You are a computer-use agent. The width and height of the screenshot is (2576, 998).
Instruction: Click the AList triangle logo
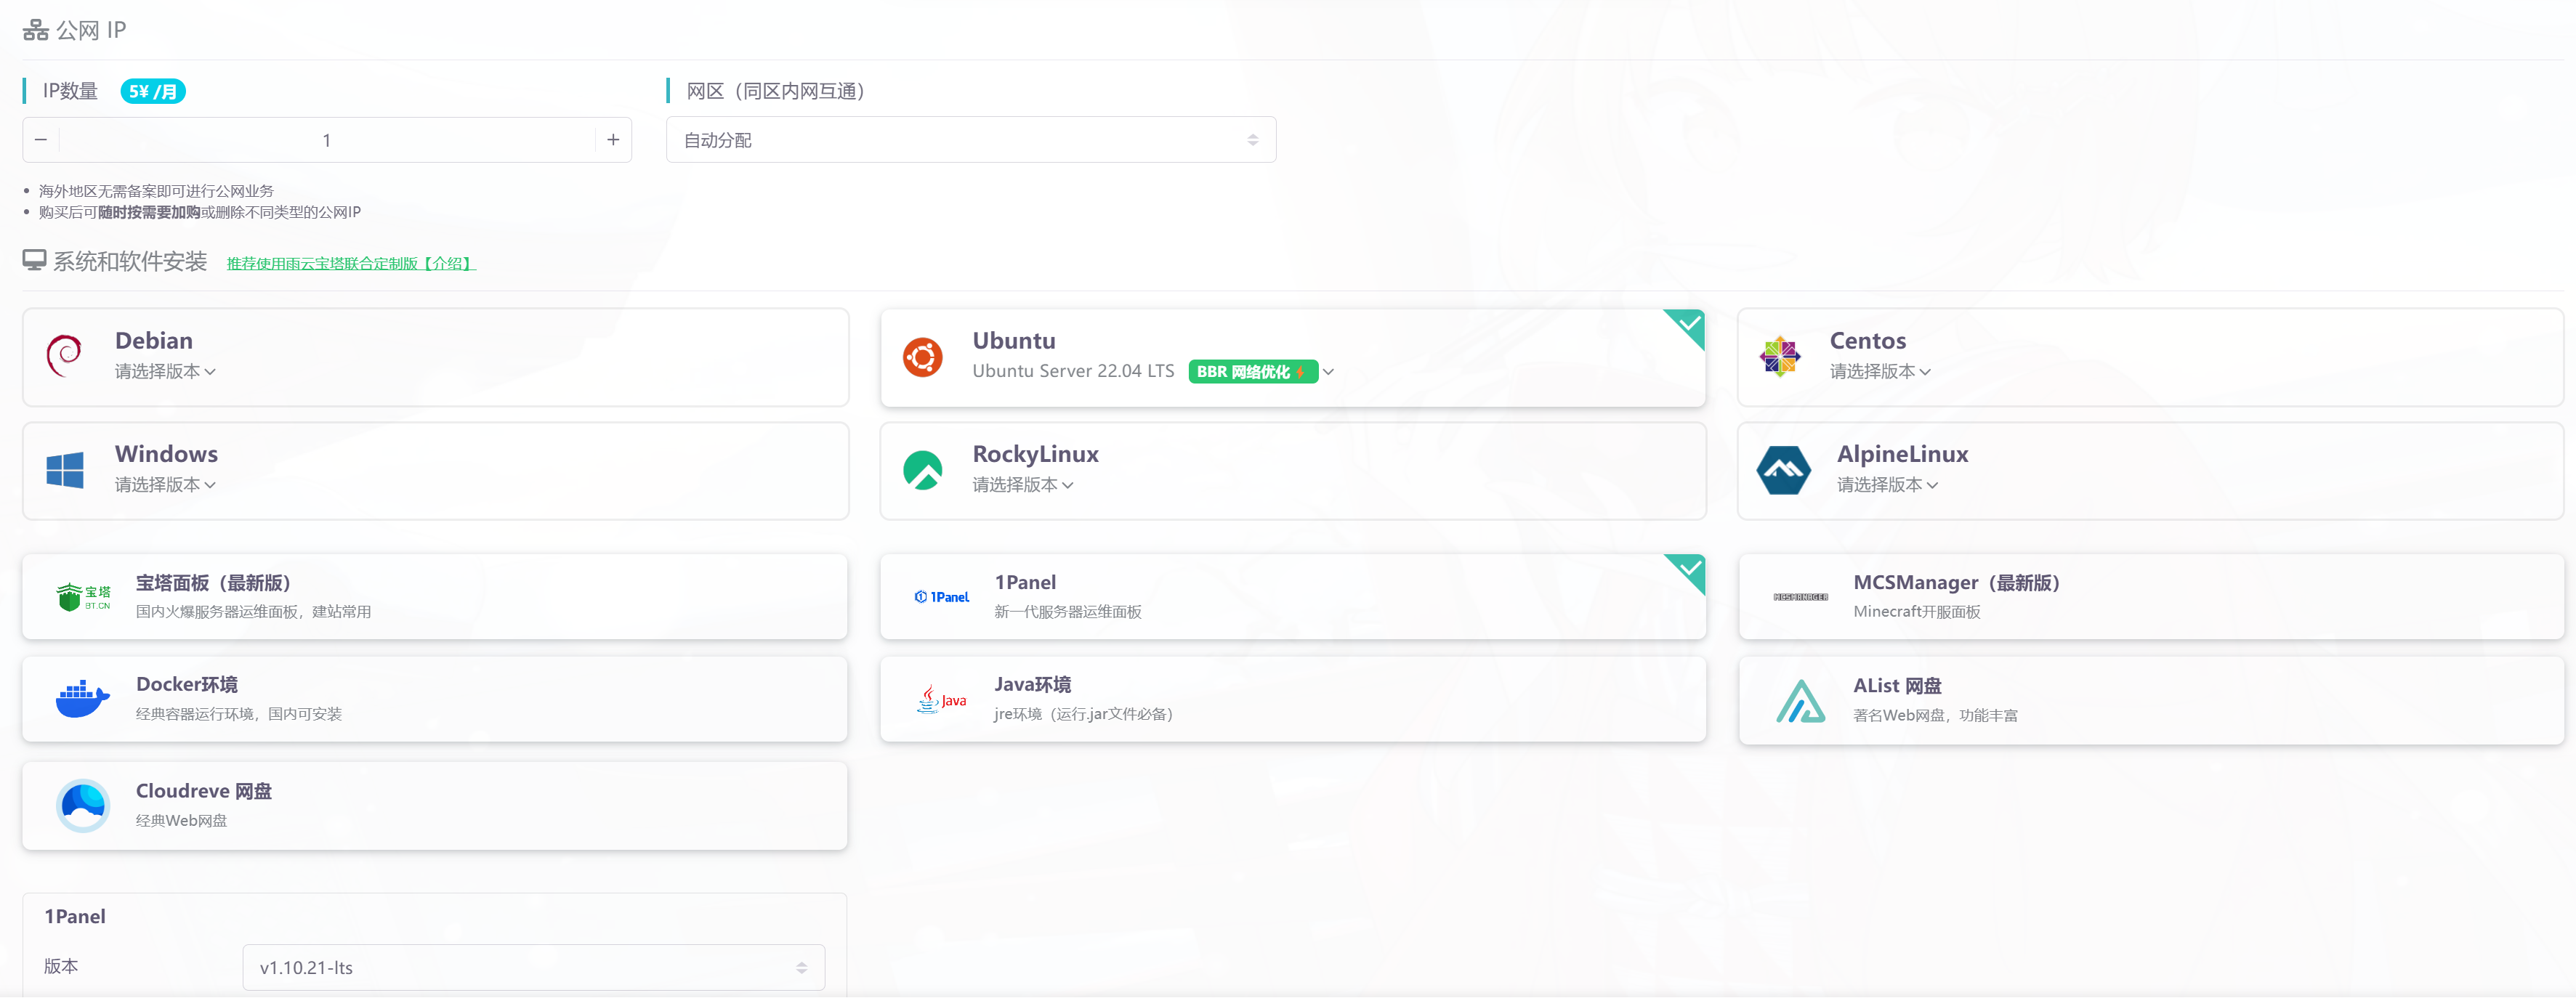tap(1800, 701)
